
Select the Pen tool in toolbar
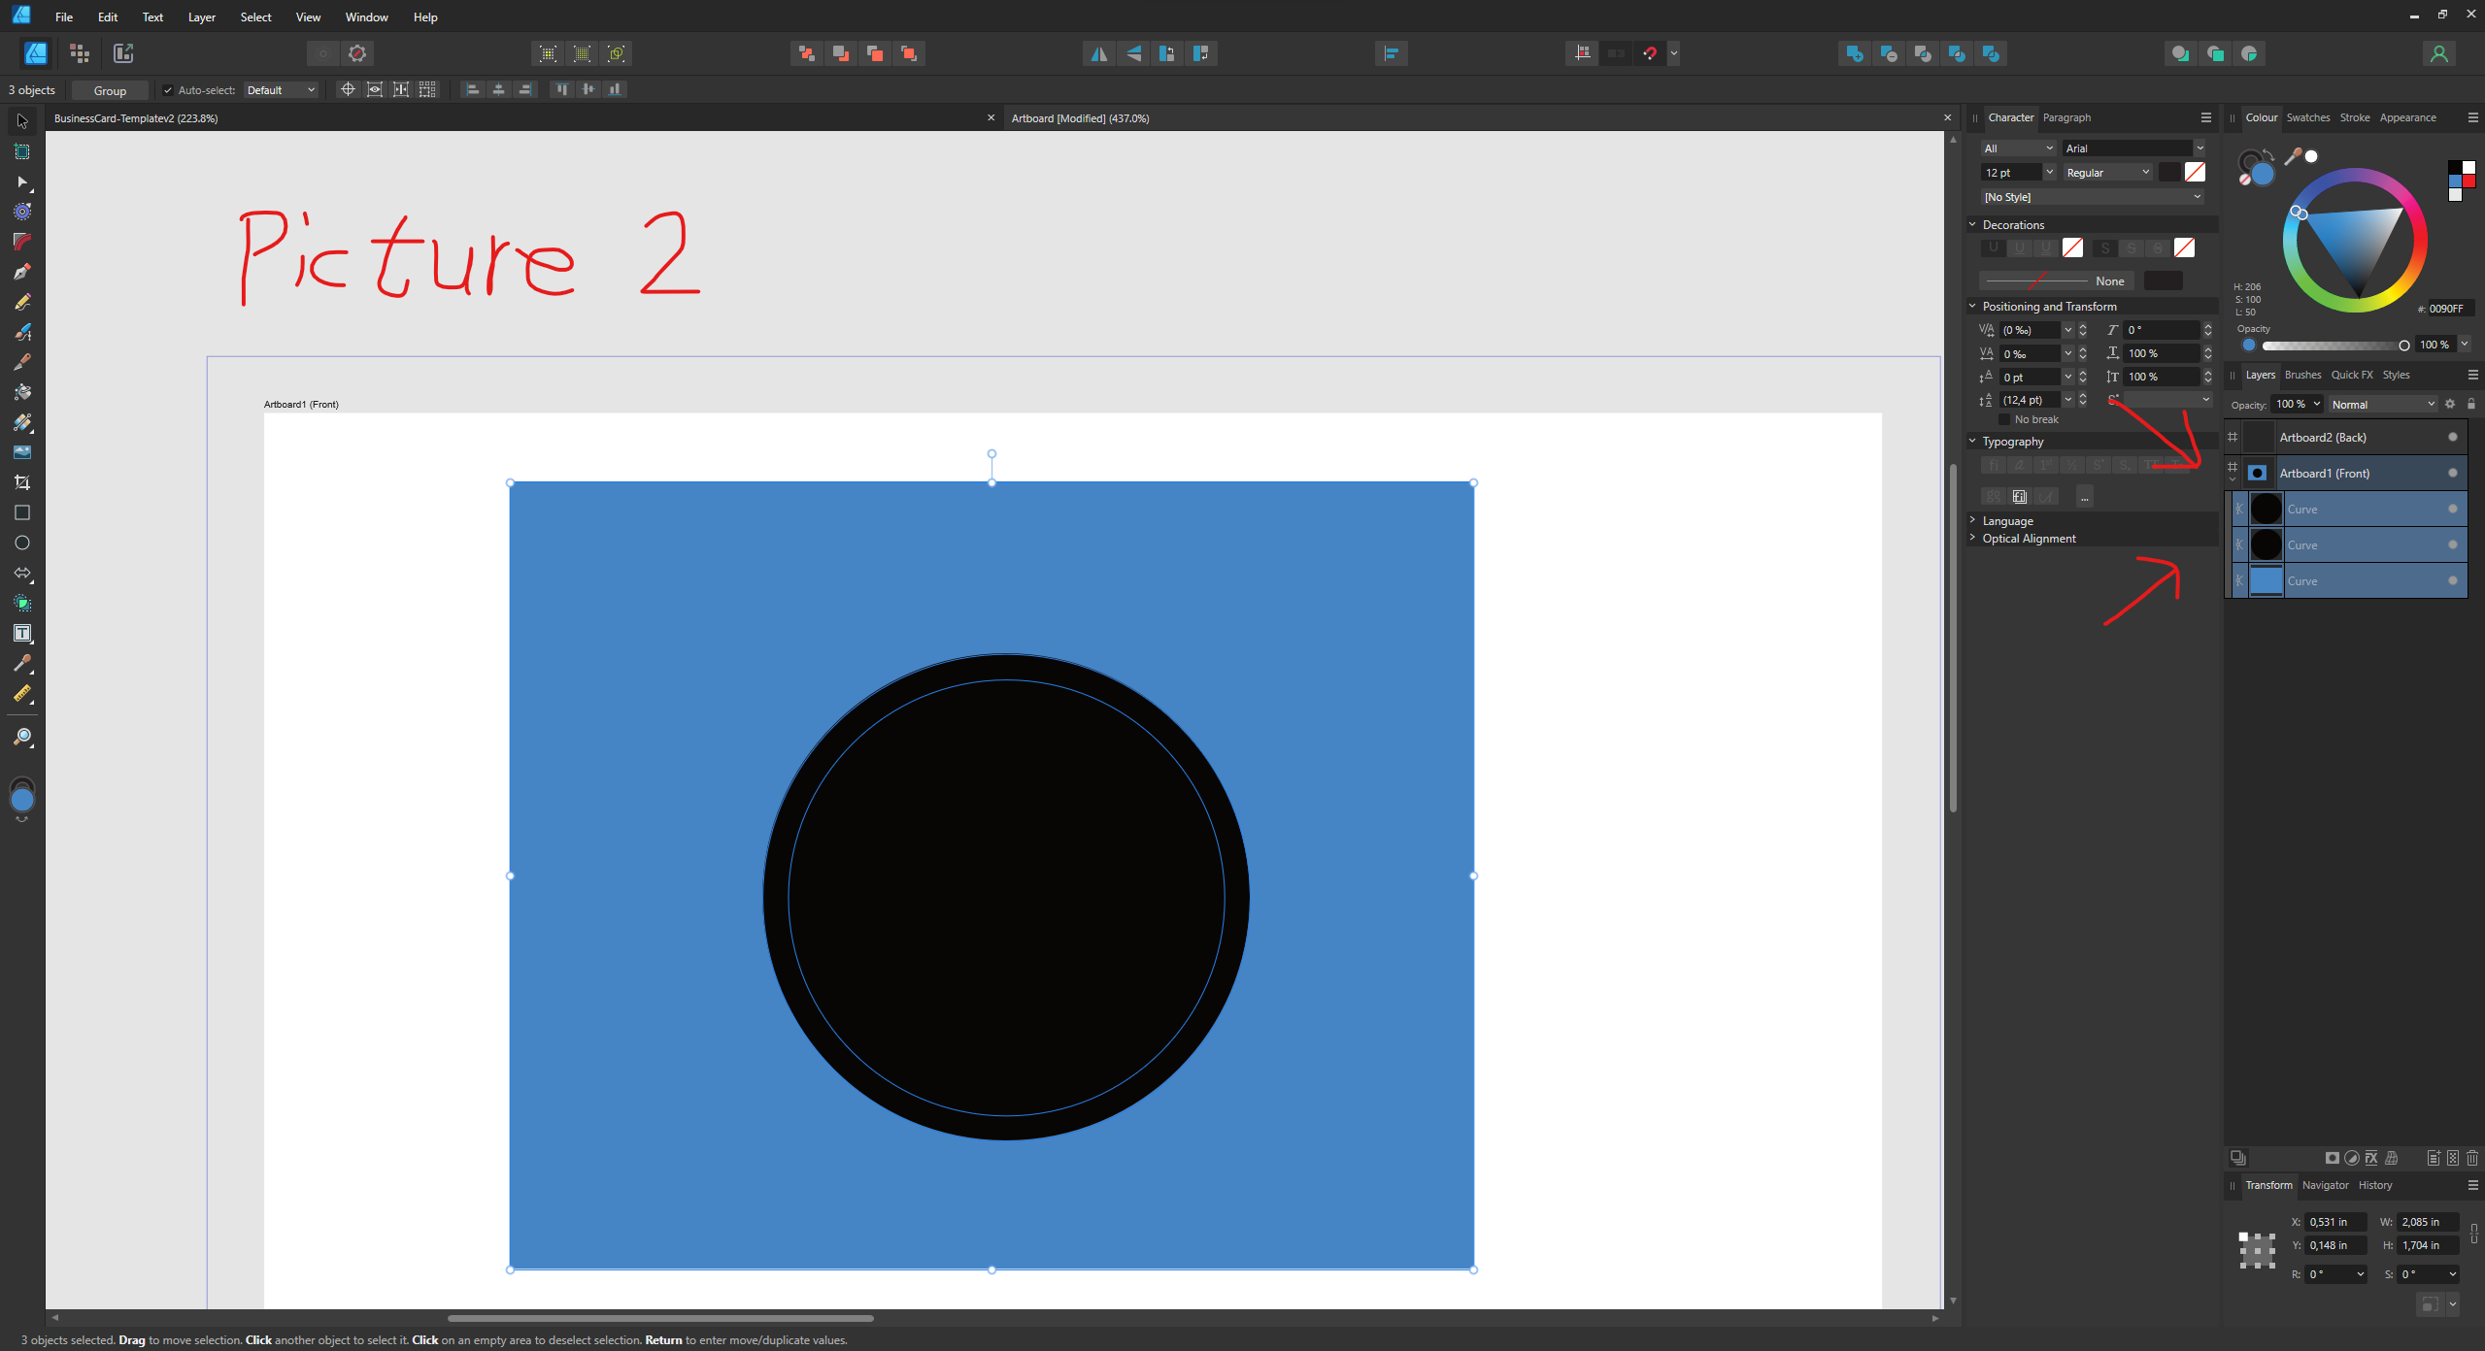pyautogui.click(x=22, y=273)
